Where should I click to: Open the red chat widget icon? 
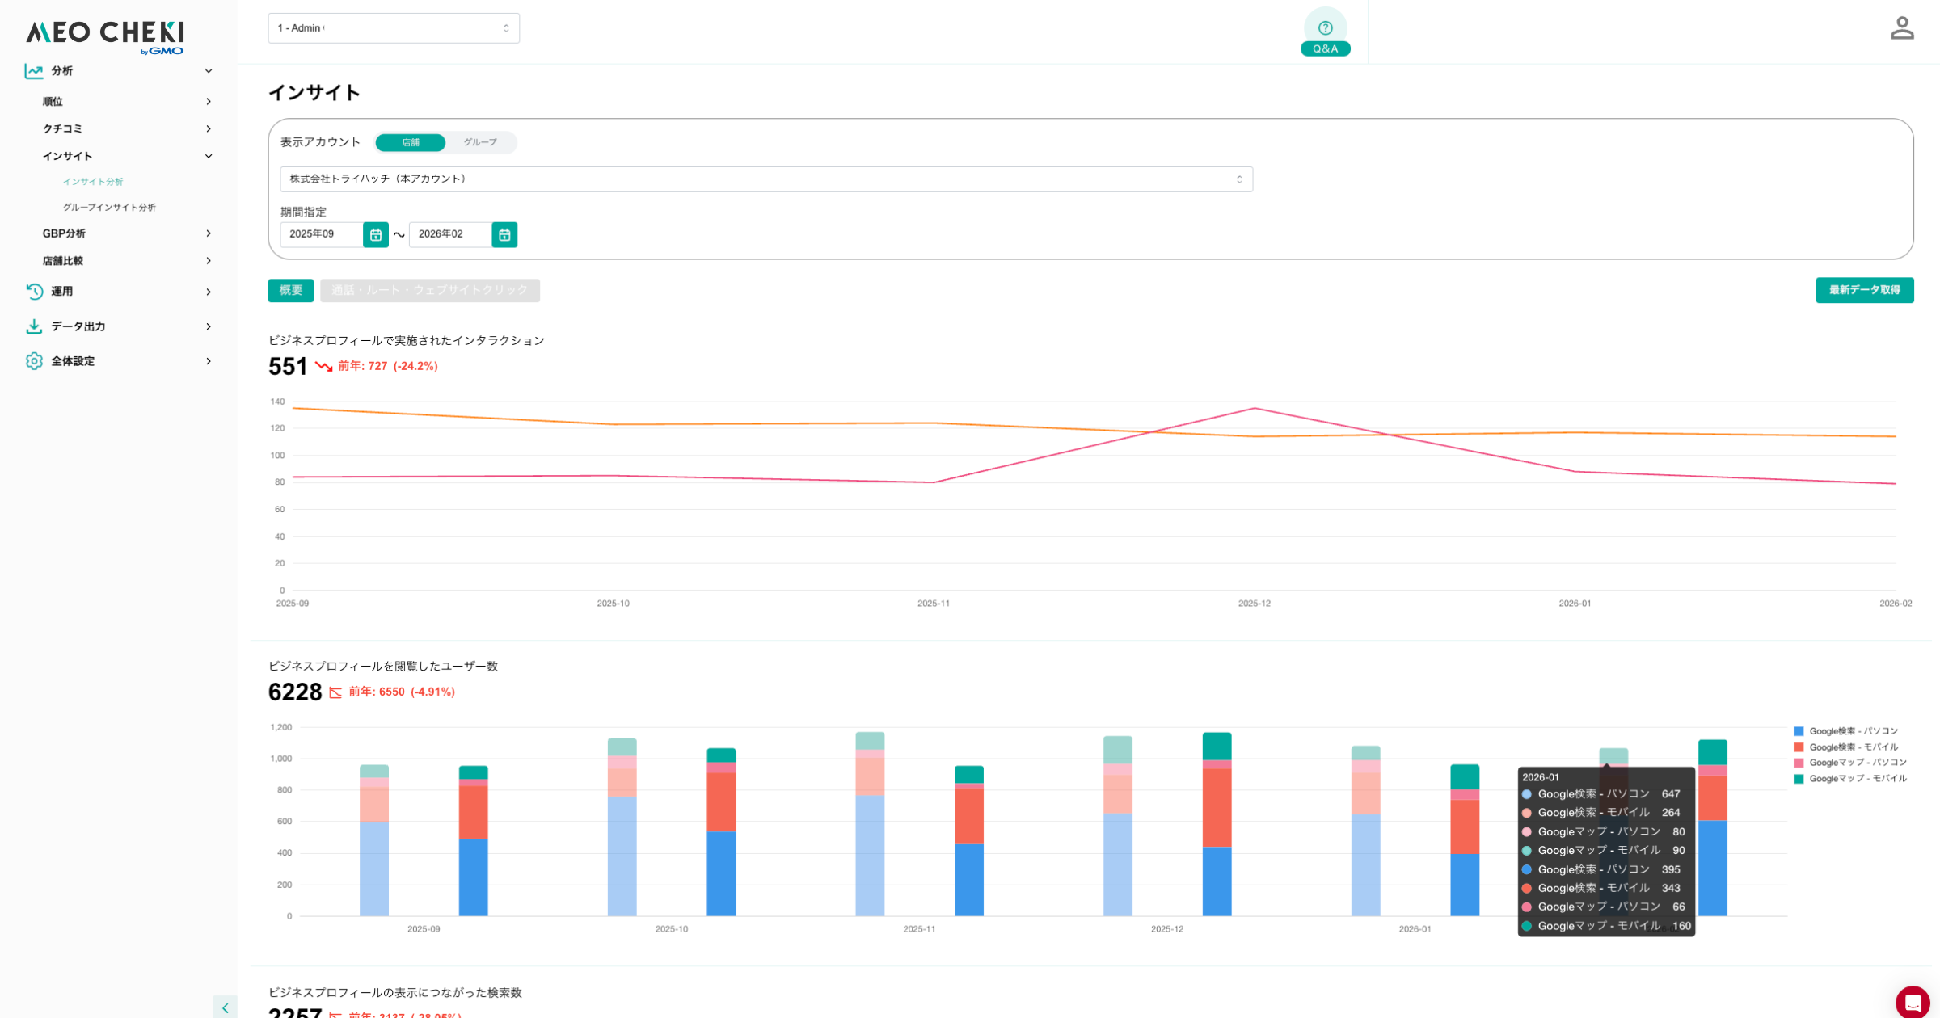coord(1912,1002)
